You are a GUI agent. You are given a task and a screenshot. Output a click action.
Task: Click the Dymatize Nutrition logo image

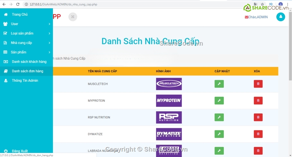(x=169, y=134)
